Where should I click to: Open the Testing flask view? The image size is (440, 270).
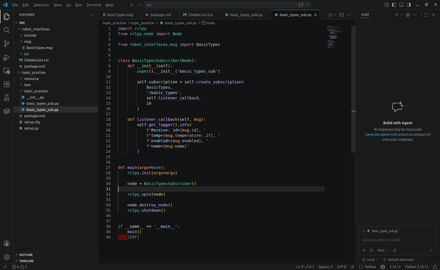click(x=7, y=98)
